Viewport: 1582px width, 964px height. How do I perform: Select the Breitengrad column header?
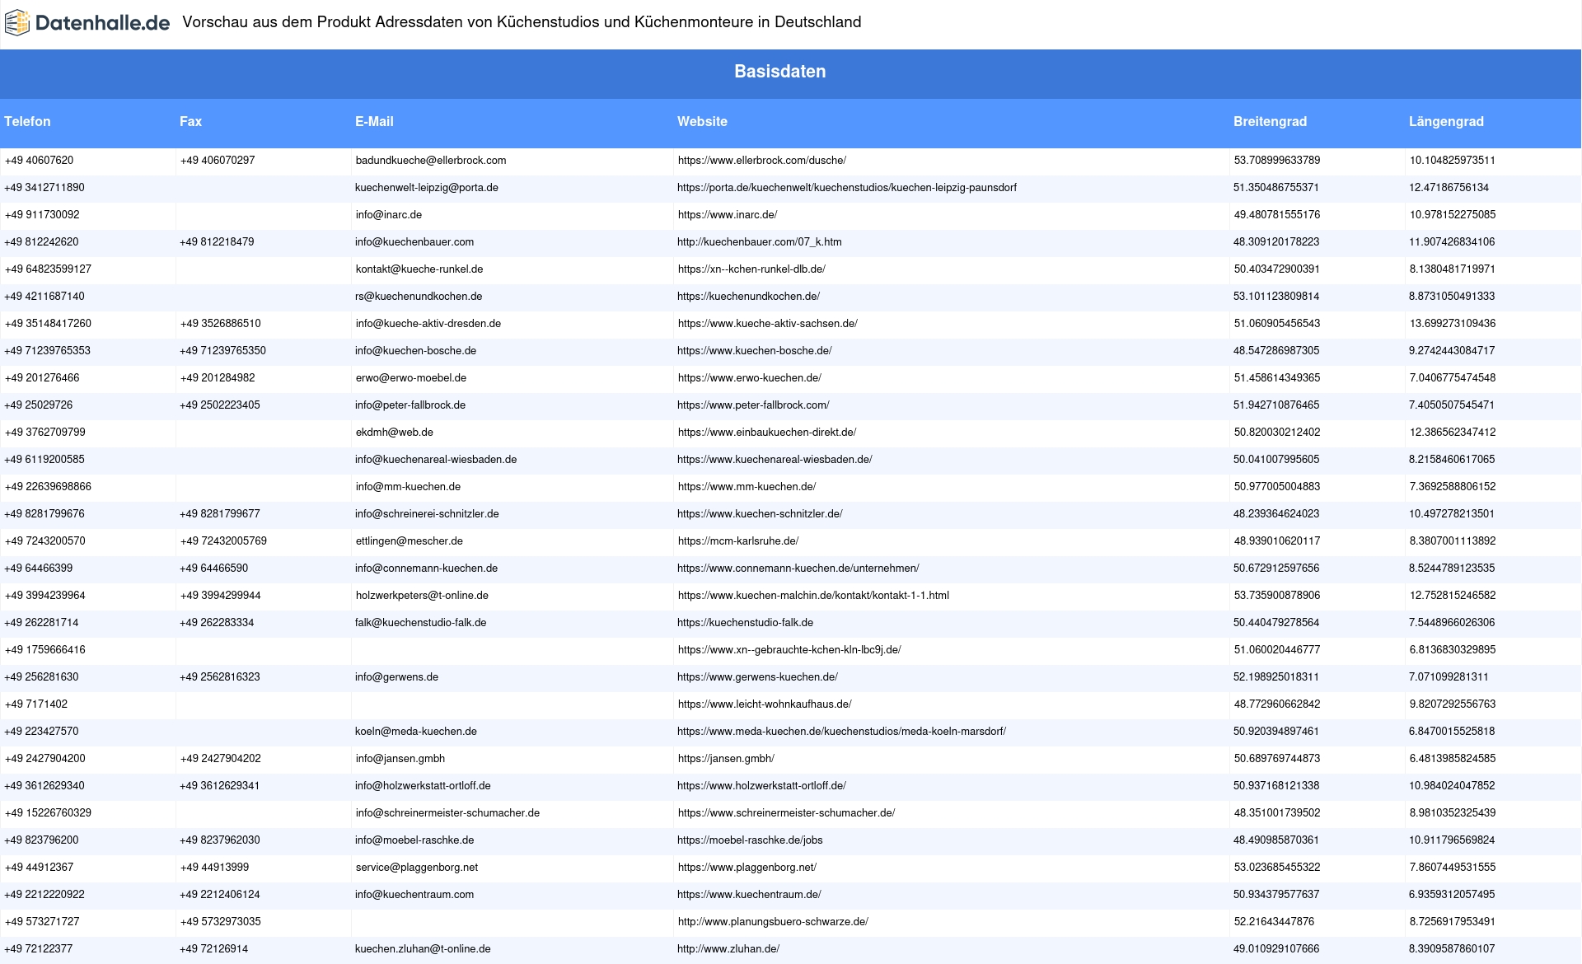(1270, 121)
